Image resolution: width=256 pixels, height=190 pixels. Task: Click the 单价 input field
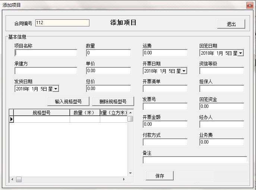pyautogui.click(x=108, y=71)
